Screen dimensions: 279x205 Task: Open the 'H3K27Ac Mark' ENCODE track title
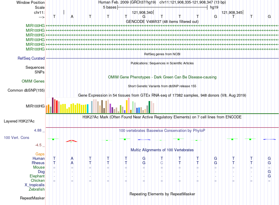pyautogui.click(x=162, y=117)
